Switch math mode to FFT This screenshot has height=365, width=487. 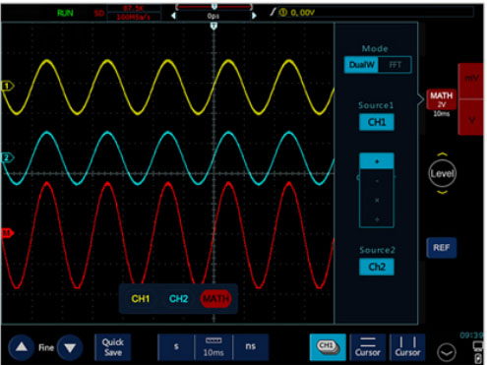pos(395,65)
